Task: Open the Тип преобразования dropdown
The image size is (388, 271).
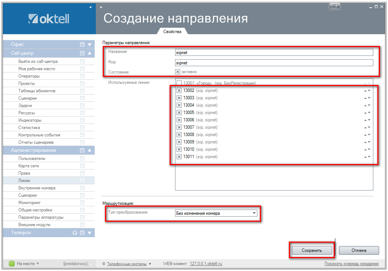Action: 253,213
